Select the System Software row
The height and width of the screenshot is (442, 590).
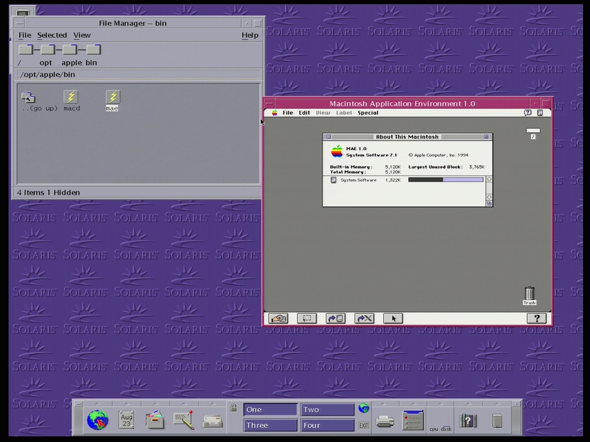click(x=407, y=180)
